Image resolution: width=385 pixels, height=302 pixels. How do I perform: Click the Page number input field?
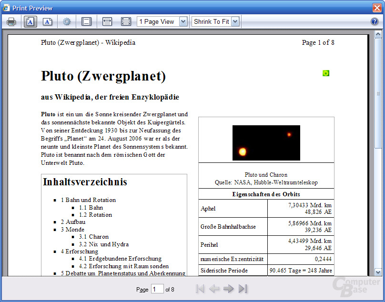[x=157, y=289]
